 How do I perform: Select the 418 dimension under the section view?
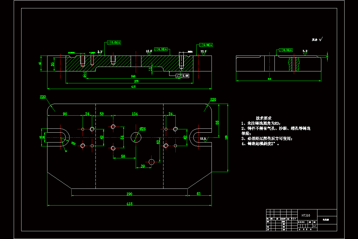(x=133, y=87)
